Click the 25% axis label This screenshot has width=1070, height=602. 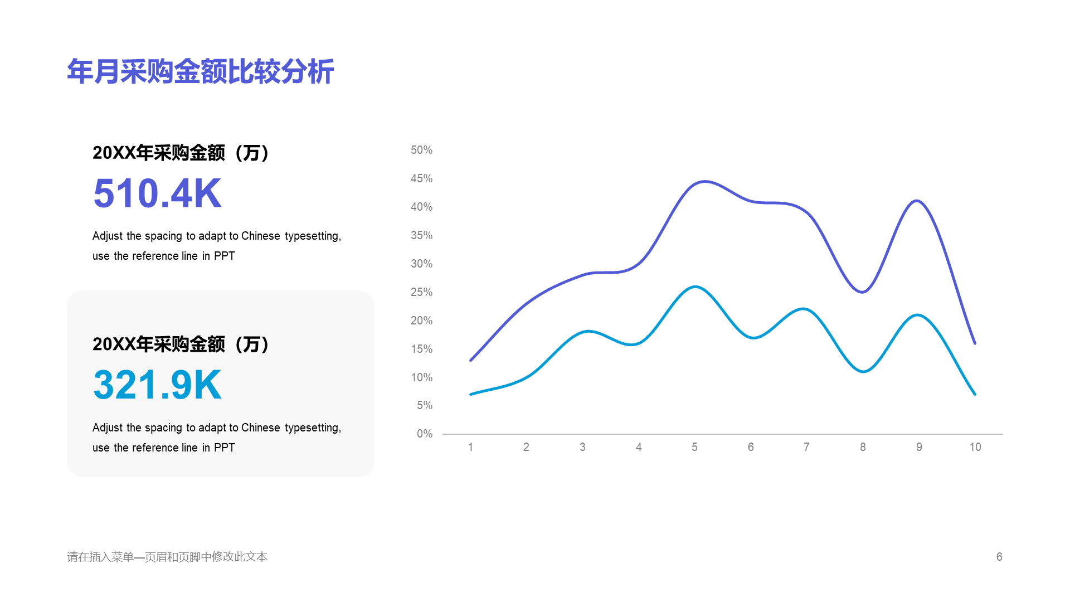pos(421,292)
